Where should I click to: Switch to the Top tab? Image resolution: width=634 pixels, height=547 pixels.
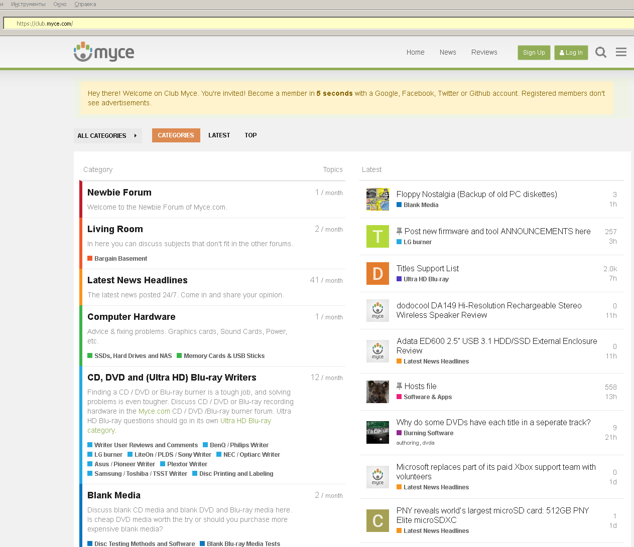250,135
